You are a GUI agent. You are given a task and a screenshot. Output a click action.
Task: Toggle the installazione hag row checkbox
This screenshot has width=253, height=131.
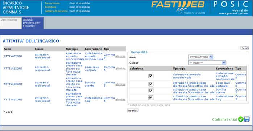(x=151, y=97)
